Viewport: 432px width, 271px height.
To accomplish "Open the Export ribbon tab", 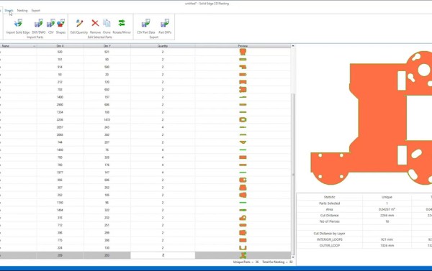I will [36, 11].
